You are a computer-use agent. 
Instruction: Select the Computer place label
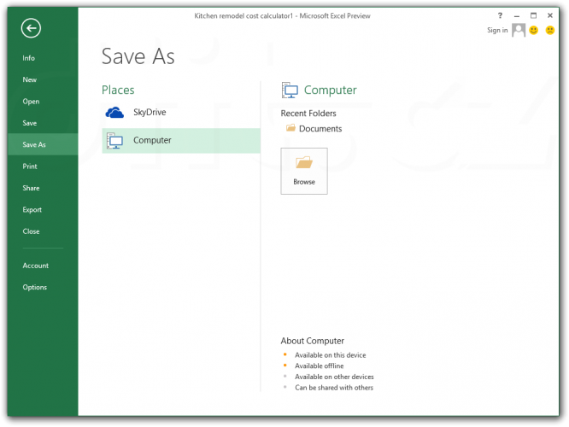tap(152, 140)
